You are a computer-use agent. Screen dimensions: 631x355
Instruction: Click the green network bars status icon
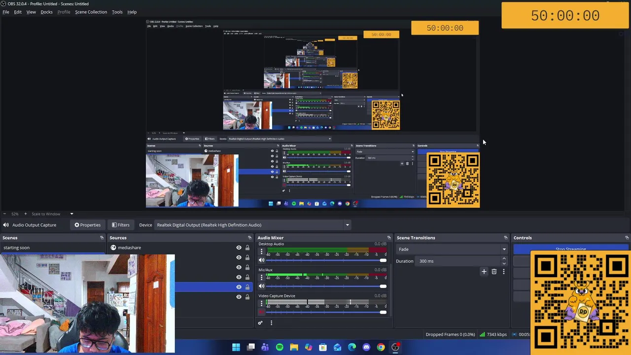coord(482,334)
